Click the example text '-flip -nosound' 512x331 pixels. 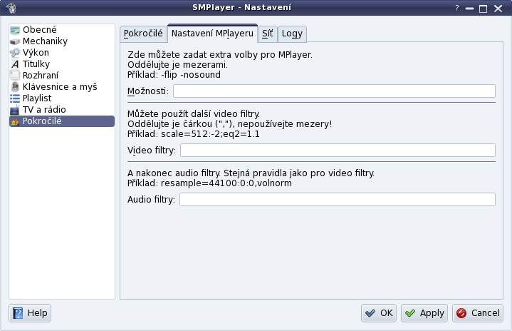pyautogui.click(x=191, y=75)
